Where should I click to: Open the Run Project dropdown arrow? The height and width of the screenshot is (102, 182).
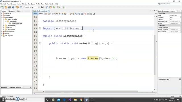point(56,7)
